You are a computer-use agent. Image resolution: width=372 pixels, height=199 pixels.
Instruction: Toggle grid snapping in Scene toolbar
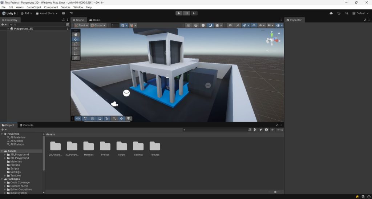pyautogui.click(x=123, y=25)
